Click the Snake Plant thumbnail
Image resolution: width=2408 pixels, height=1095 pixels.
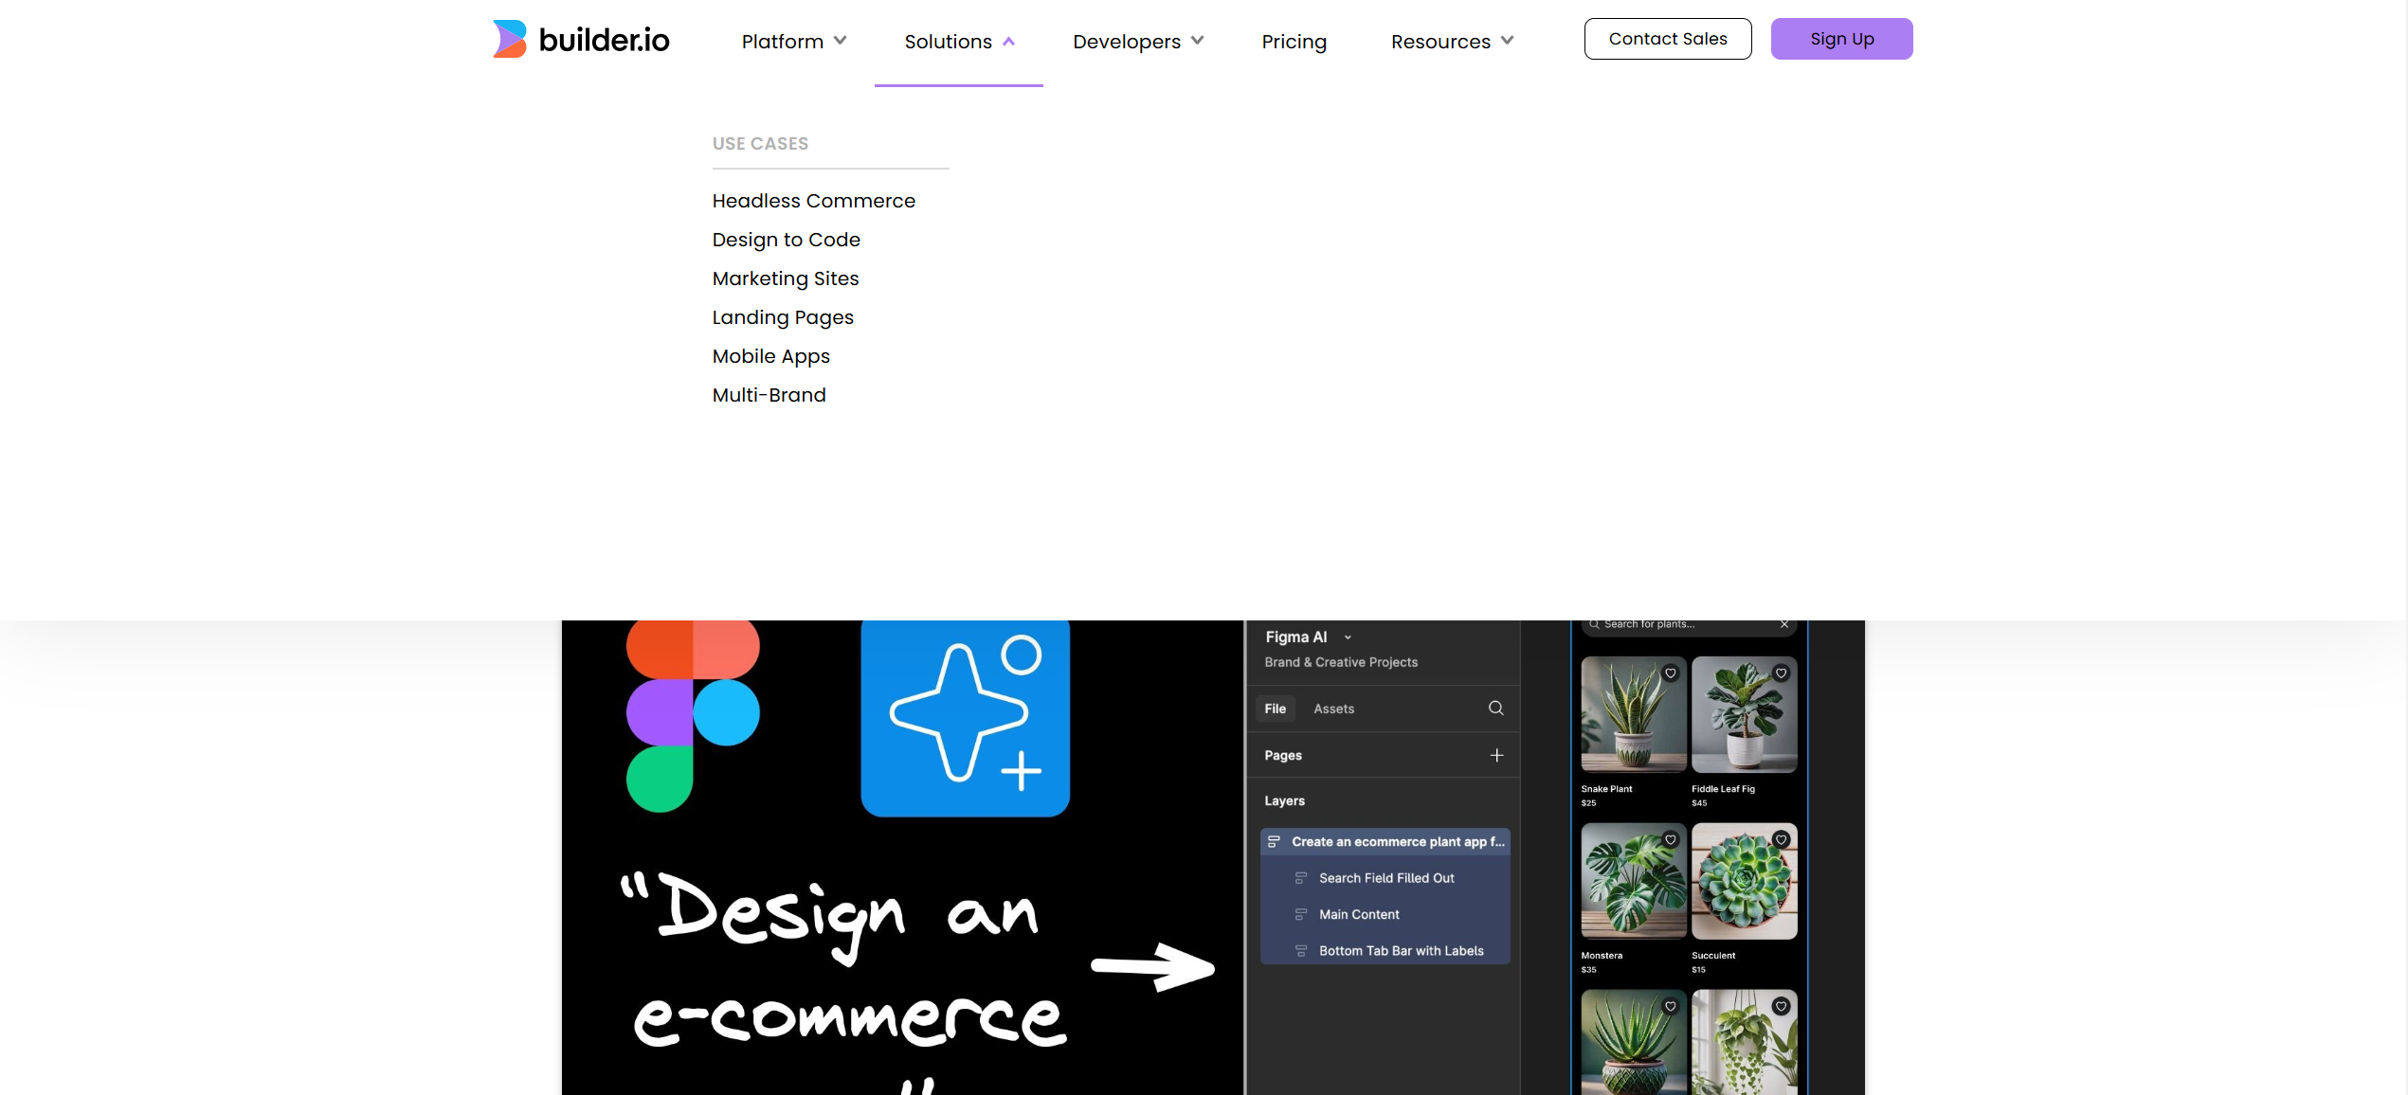pos(1633,714)
